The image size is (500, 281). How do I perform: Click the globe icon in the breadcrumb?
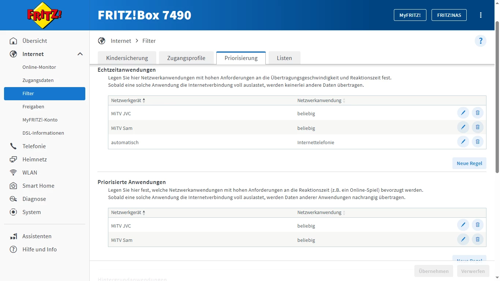pyautogui.click(x=102, y=41)
